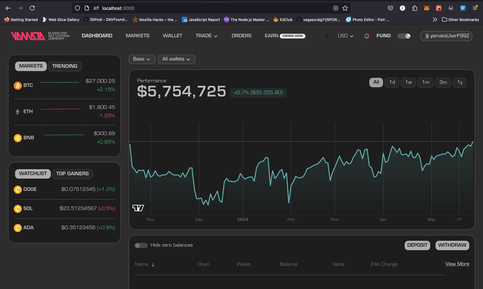Image resolution: width=483 pixels, height=289 pixels.
Task: Select the 1y chart range
Action: click(460, 82)
